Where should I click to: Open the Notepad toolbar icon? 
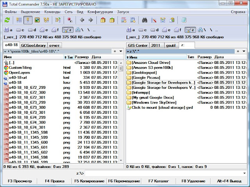[184, 20]
